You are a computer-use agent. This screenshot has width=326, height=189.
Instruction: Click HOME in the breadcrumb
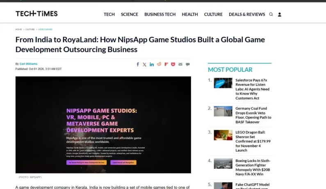[x=18, y=30]
